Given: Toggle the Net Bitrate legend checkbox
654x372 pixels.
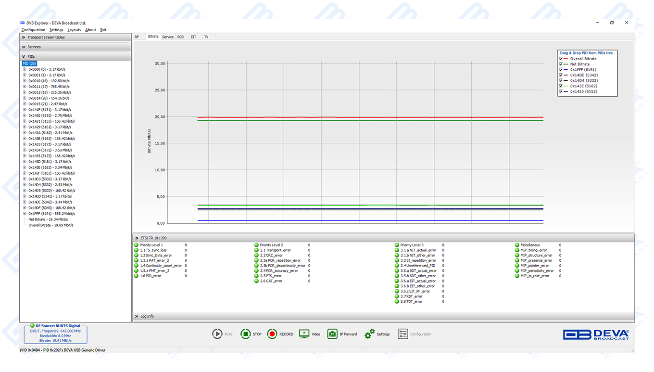Looking at the screenshot, I should coord(561,64).
